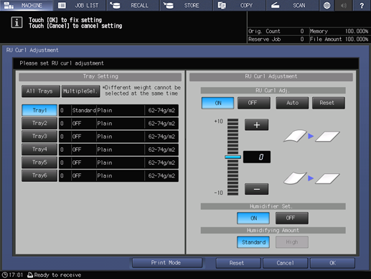This screenshot has width=371, height=279.
Task: Click the info icon beside the message
Action: pyautogui.click(x=17, y=23)
